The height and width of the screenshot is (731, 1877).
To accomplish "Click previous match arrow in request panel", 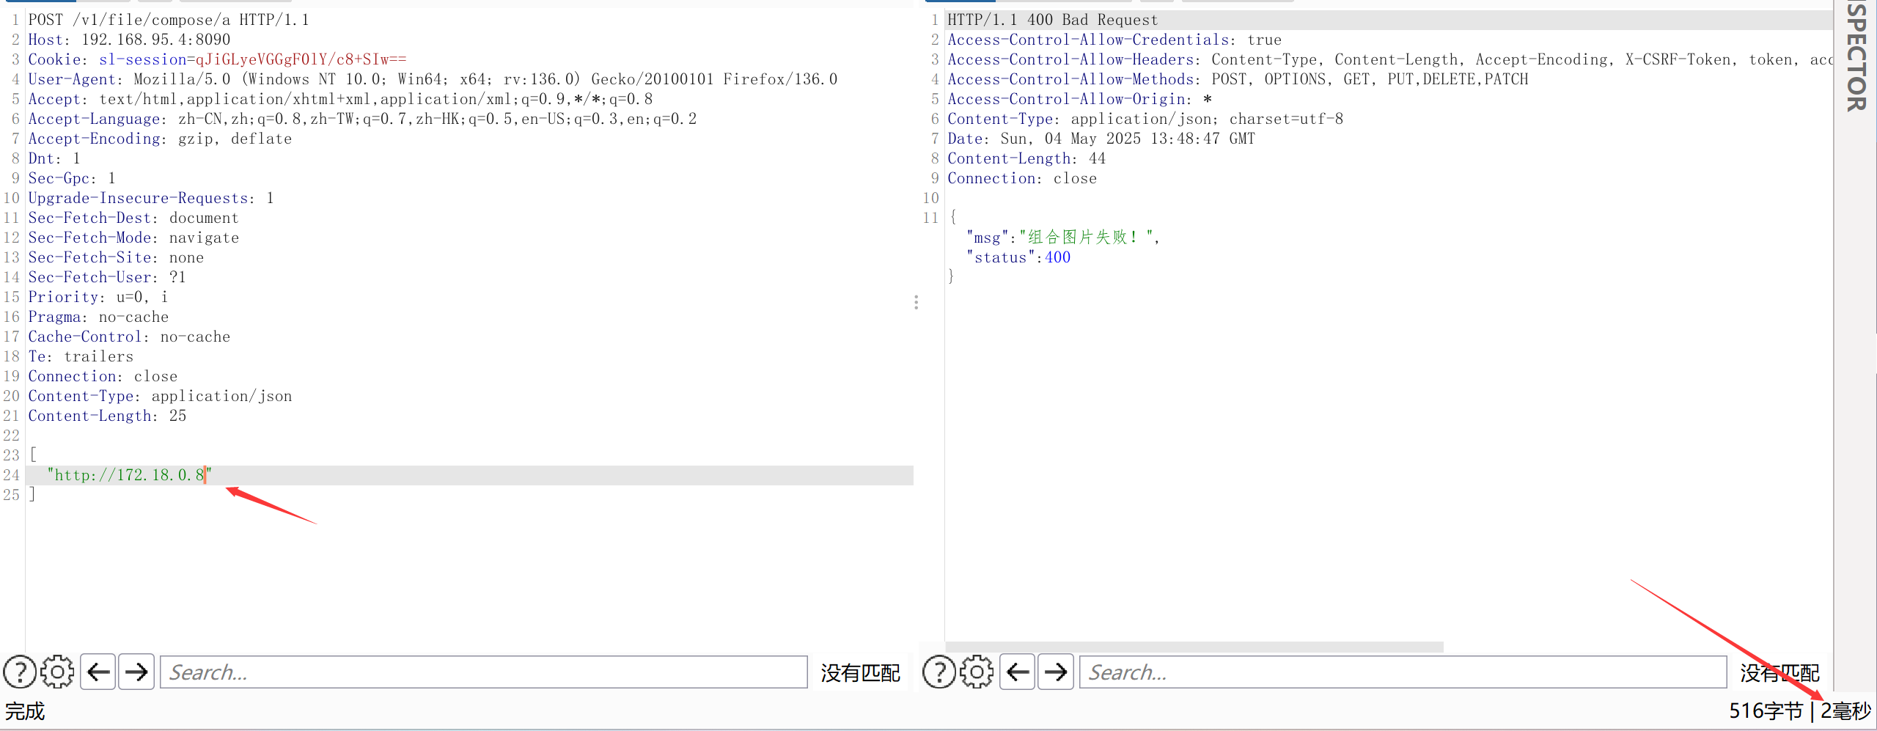I will tap(98, 672).
